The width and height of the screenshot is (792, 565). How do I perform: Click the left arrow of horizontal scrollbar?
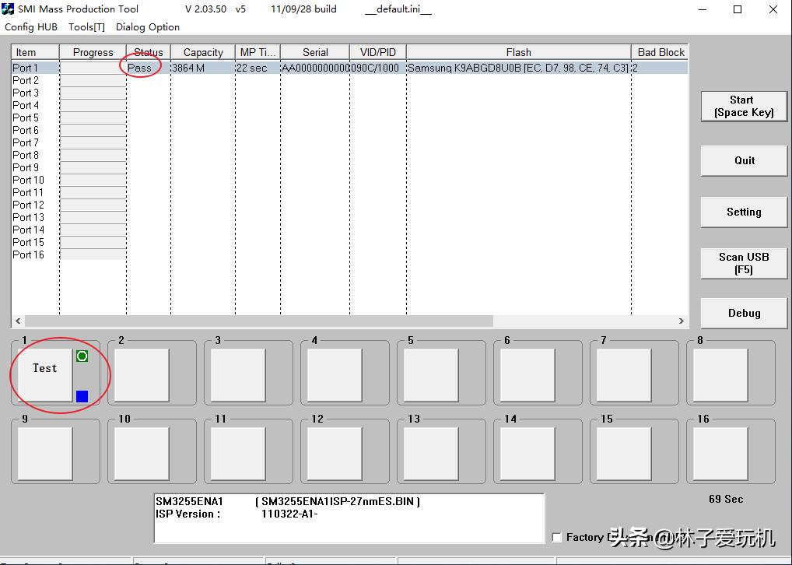(18, 321)
